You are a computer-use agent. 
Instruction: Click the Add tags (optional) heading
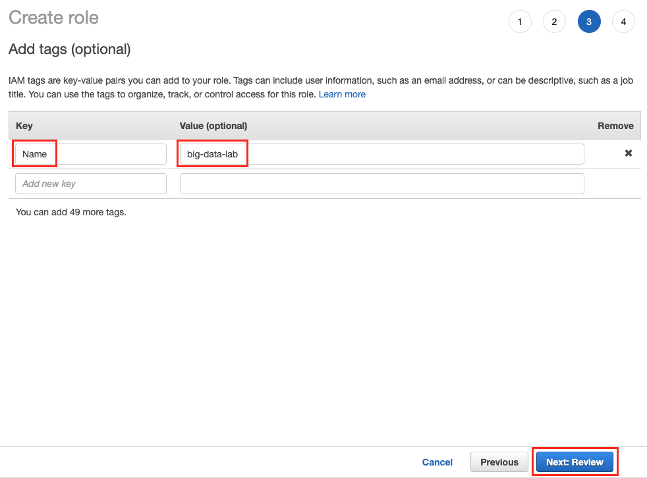(x=69, y=49)
